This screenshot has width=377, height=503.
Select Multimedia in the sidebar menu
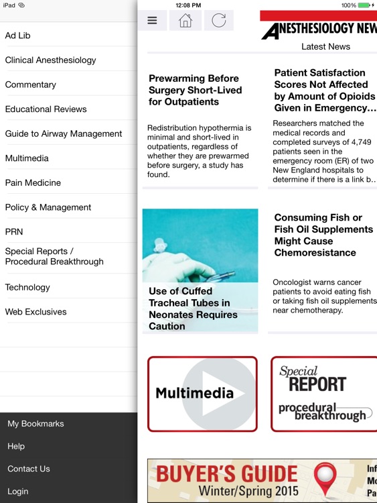68,158
